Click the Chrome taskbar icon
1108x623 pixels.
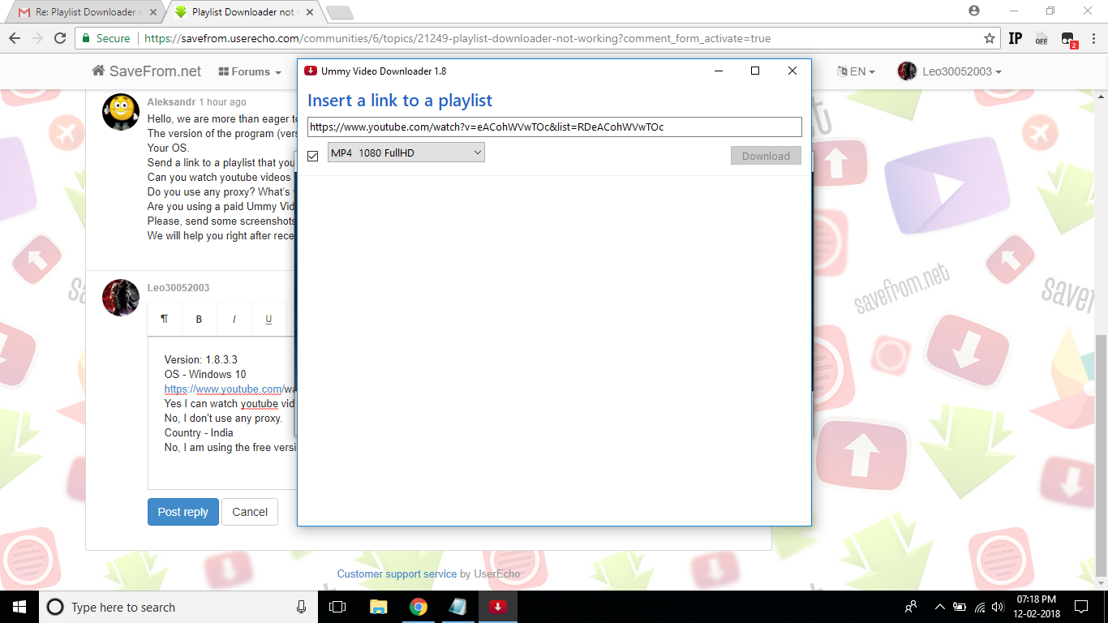coord(418,607)
